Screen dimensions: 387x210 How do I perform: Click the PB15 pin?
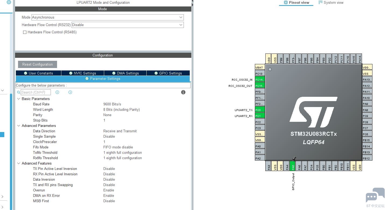367,140
